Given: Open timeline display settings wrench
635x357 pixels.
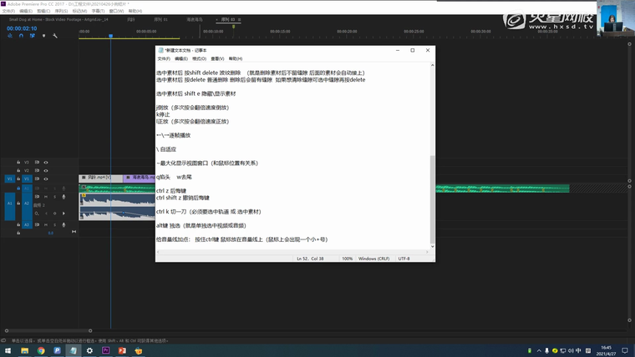Looking at the screenshot, I should point(55,36).
